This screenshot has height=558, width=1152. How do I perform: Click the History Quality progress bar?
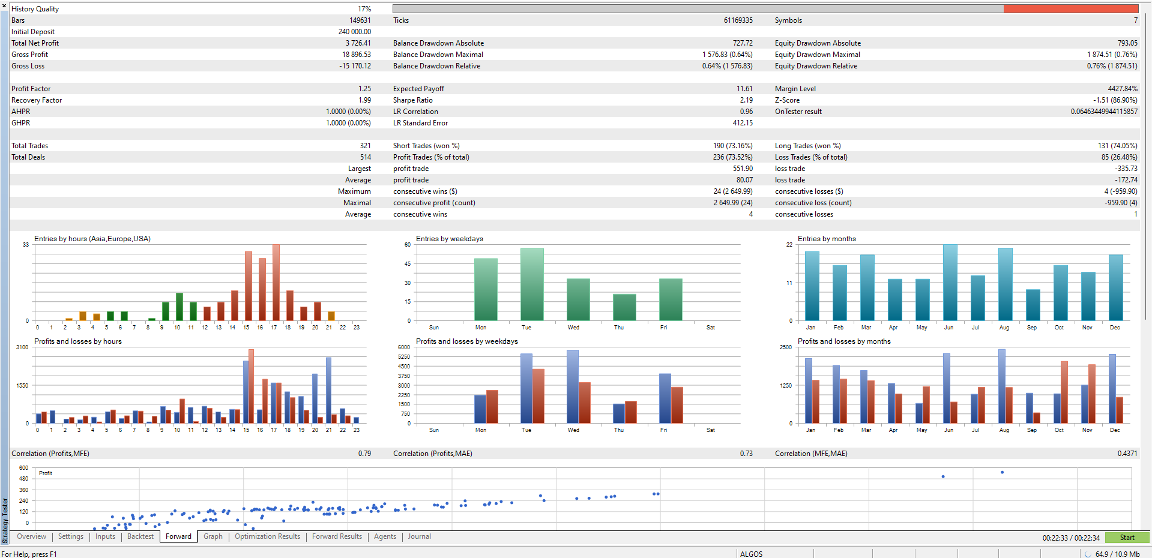pos(765,9)
